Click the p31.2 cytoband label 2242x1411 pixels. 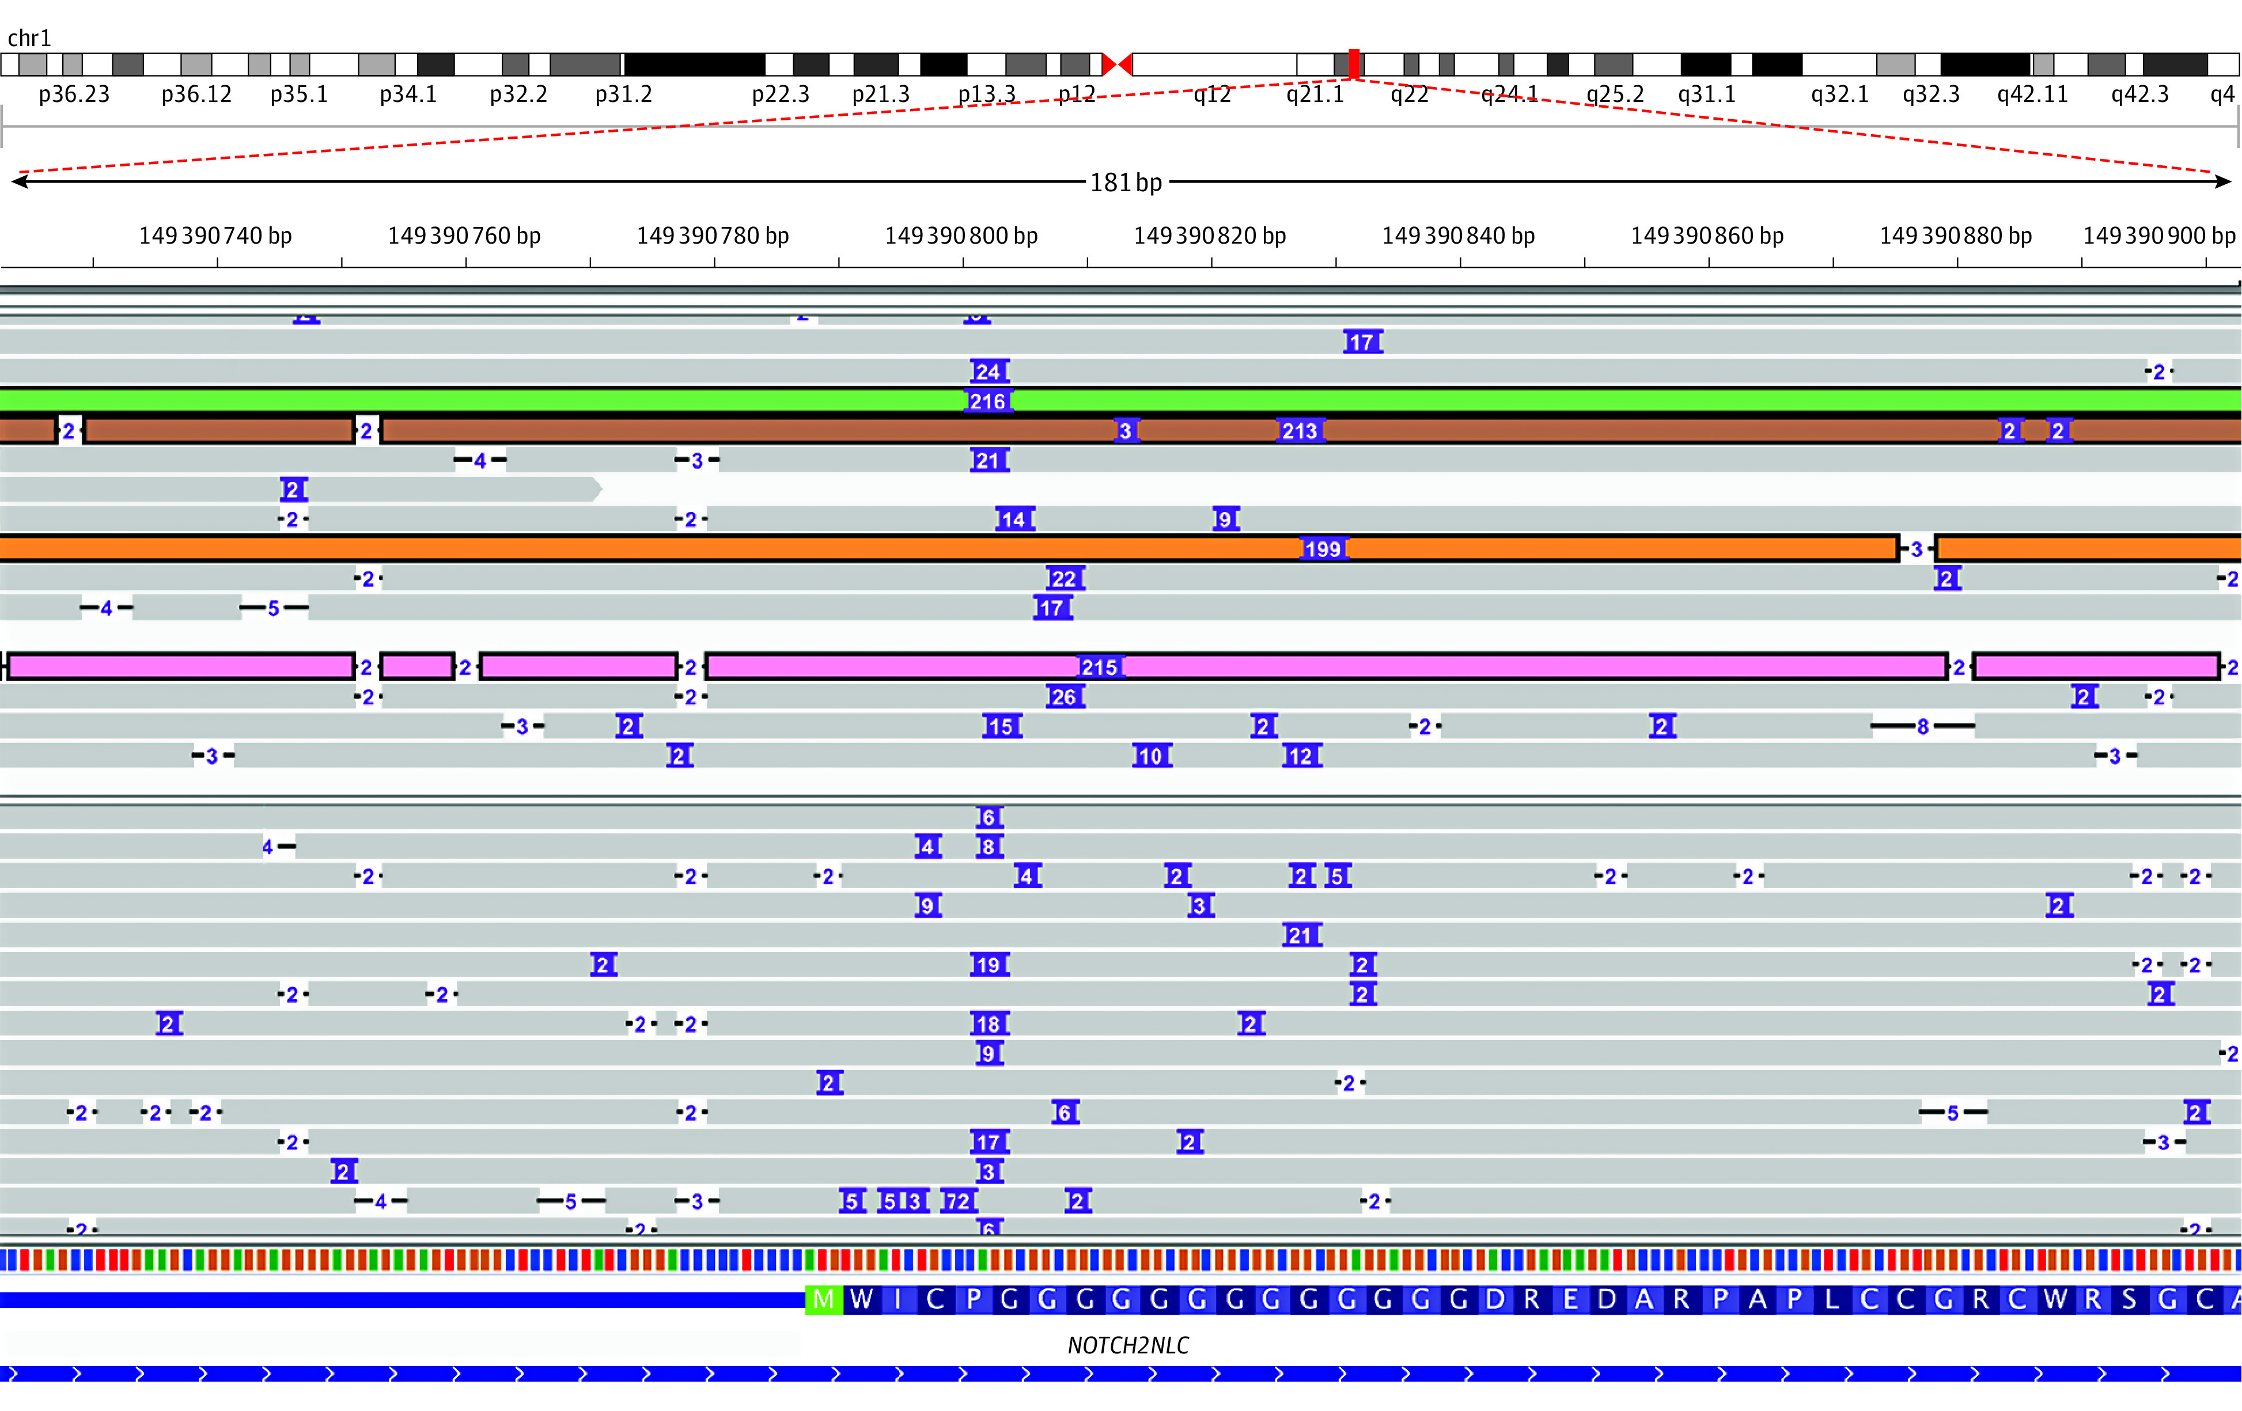click(x=624, y=94)
